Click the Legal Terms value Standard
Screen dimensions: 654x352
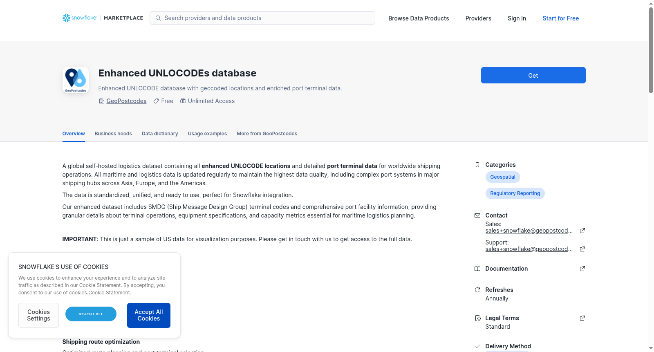[x=497, y=327]
